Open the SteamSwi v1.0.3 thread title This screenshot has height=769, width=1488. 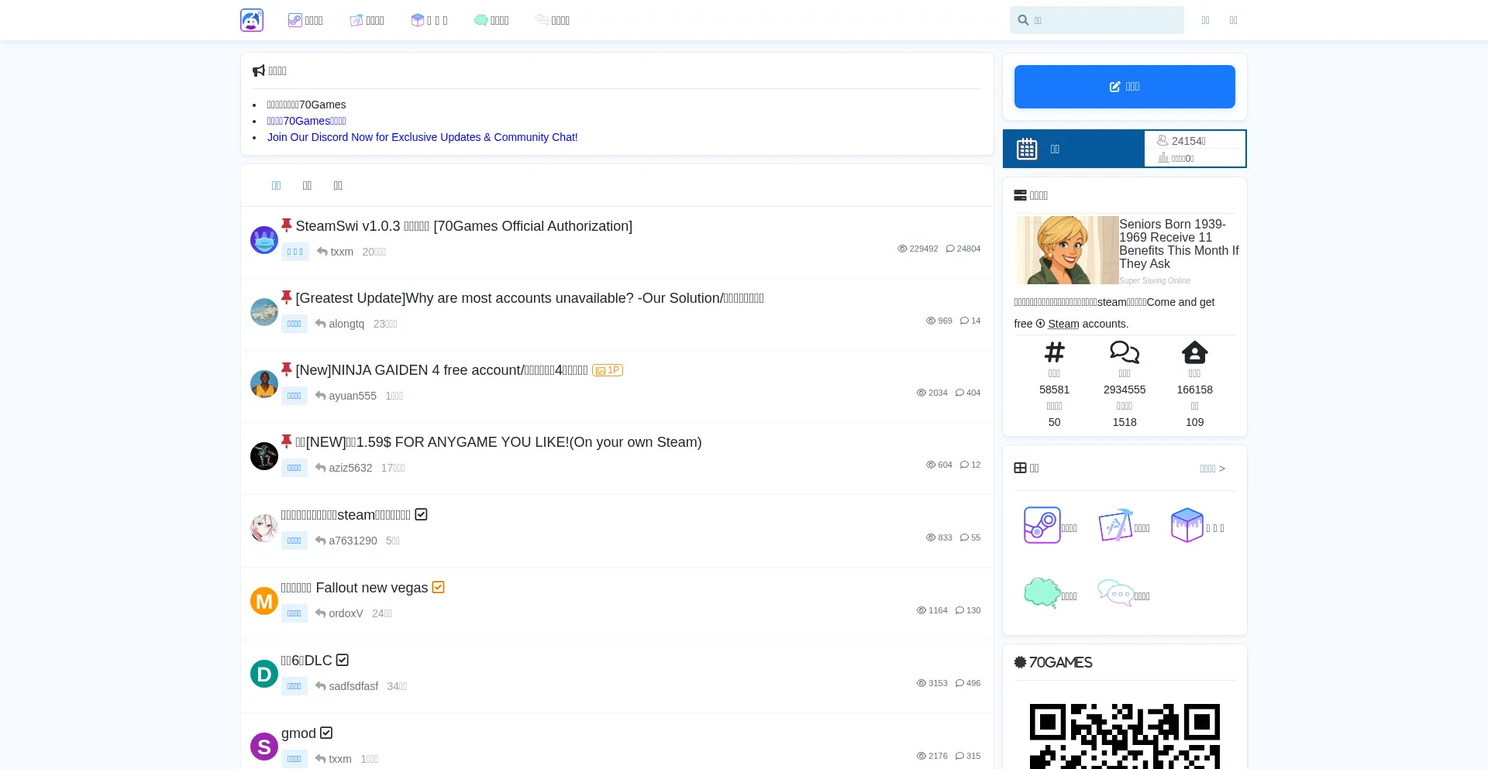(463, 226)
